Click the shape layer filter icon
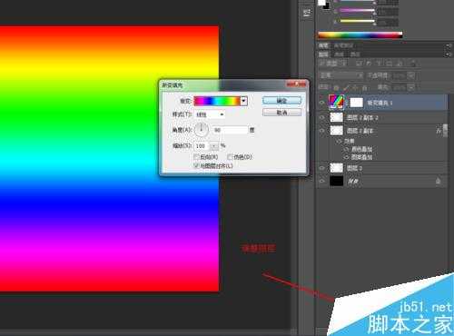The image size is (454, 336). point(389,64)
